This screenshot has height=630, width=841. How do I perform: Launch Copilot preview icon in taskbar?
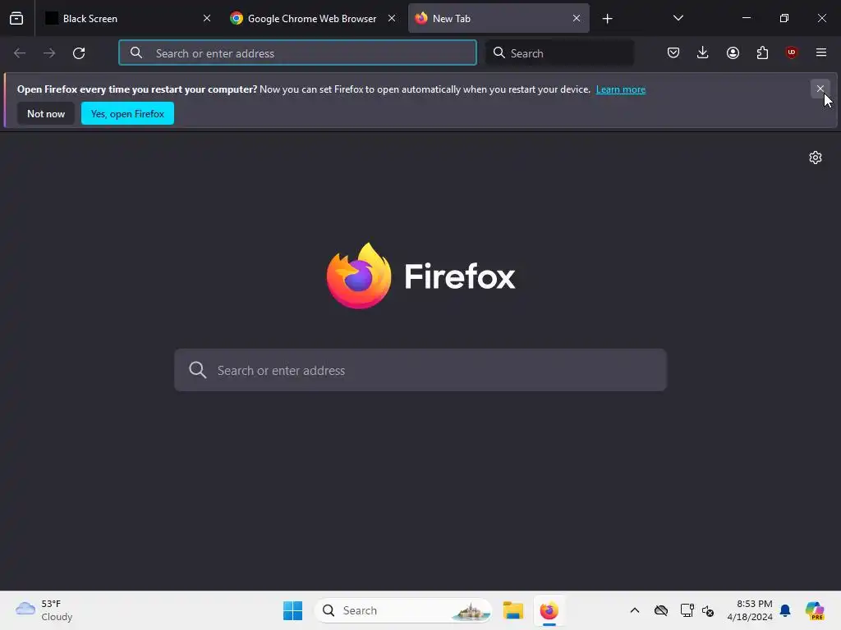point(814,610)
